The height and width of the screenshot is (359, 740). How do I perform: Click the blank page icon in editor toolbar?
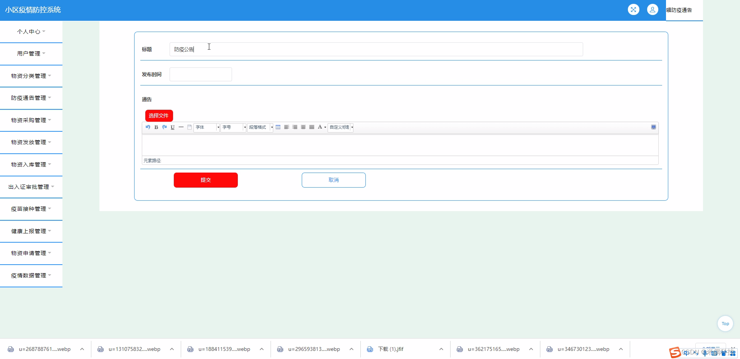click(x=190, y=127)
